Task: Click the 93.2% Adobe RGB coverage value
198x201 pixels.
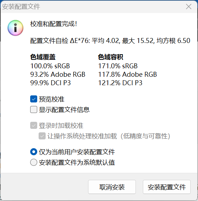Action: (58, 75)
